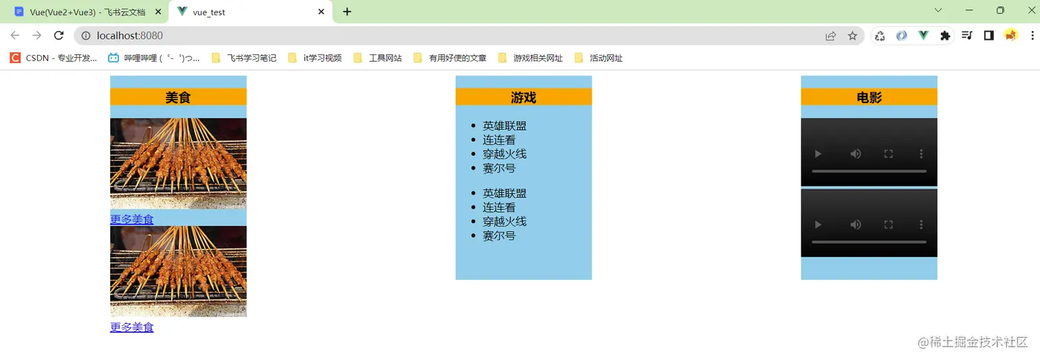Open the 游戏相关网址 bookmark folder
This screenshot has height=361, width=1040.
click(530, 58)
